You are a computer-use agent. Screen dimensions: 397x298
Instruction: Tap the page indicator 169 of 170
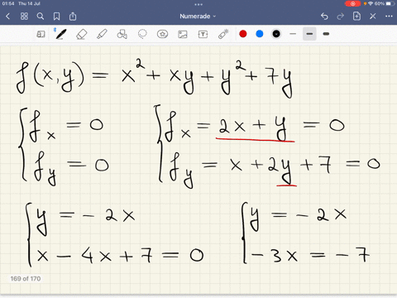pyautogui.click(x=26, y=279)
